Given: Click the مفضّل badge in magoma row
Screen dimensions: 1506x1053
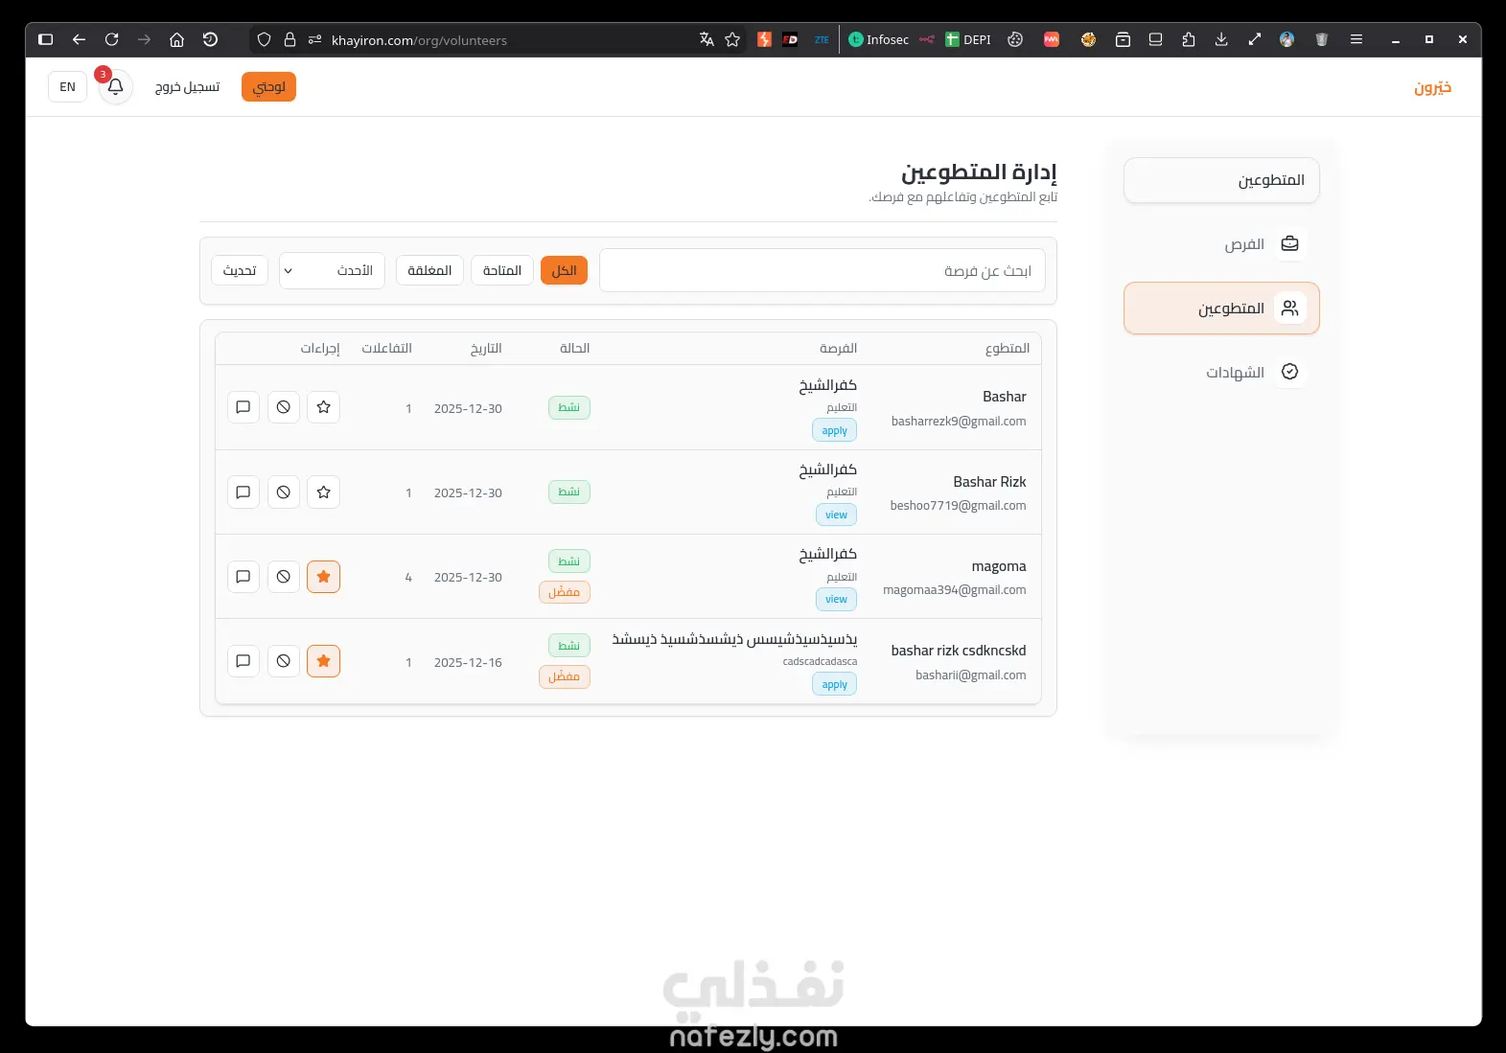Looking at the screenshot, I should click(x=565, y=592).
